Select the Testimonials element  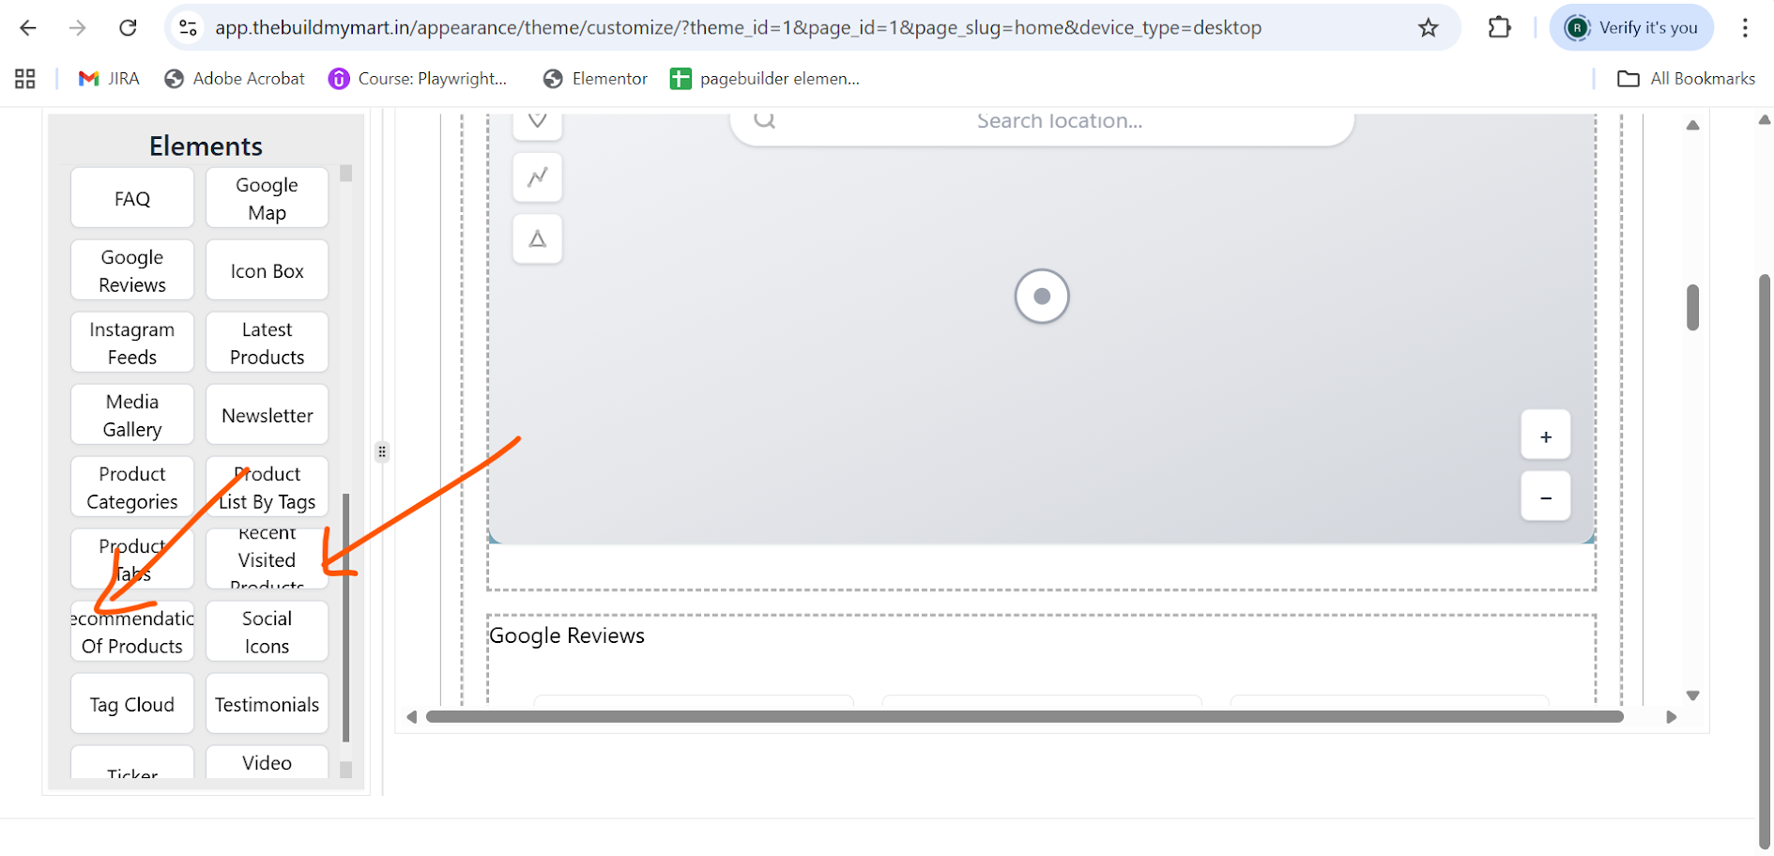click(x=268, y=704)
